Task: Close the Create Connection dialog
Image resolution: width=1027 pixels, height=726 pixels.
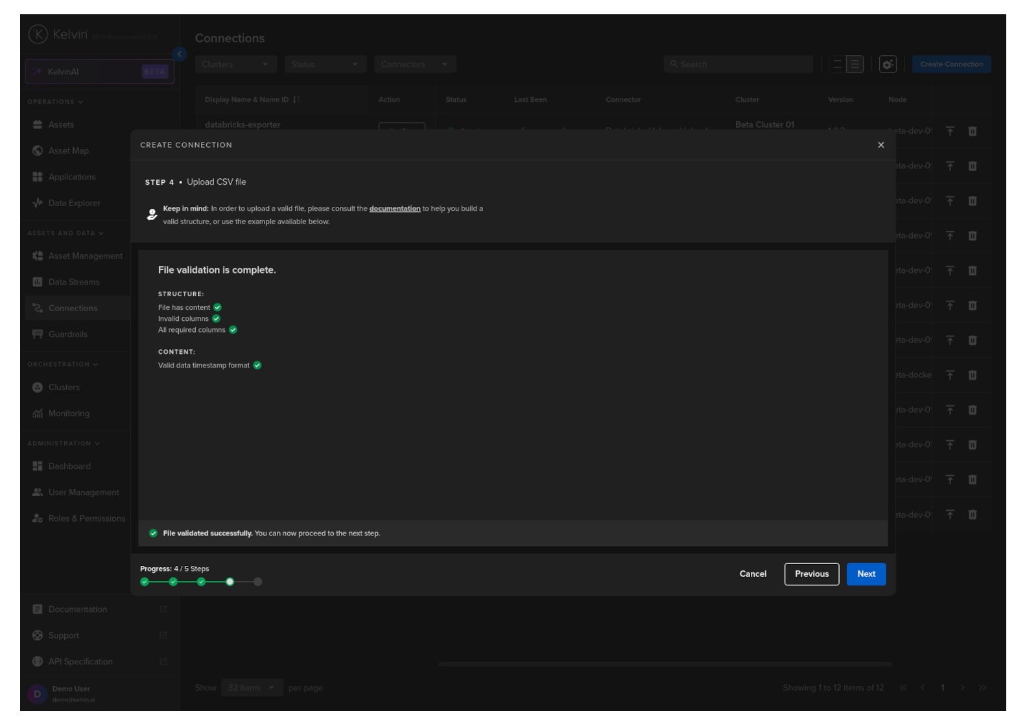Action: (880, 145)
